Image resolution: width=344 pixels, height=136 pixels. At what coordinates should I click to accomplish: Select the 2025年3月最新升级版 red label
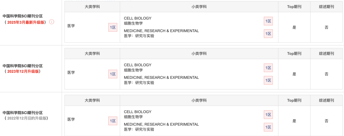tap(25, 22)
